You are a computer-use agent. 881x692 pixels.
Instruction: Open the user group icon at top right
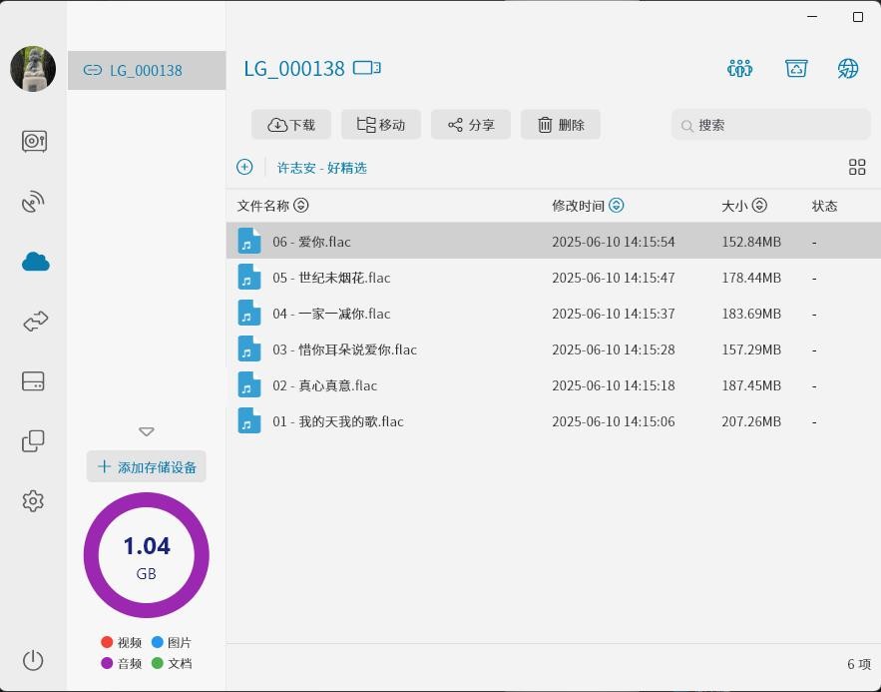(739, 68)
